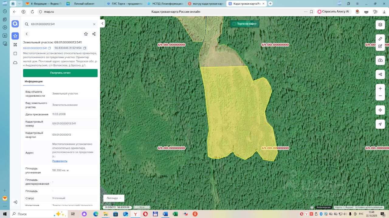Expand the address via 'Развернуть' link
Viewport: 389px width, 218px height.
pyautogui.click(x=60, y=161)
